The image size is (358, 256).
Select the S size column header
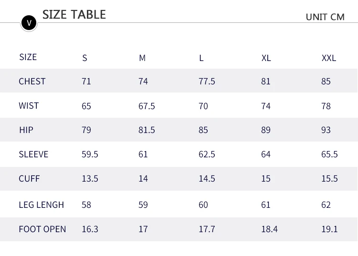85,58
